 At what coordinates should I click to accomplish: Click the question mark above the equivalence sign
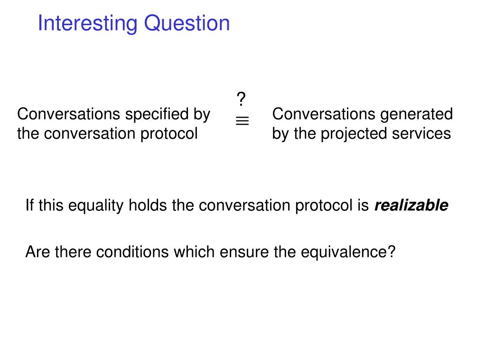[x=241, y=99]
